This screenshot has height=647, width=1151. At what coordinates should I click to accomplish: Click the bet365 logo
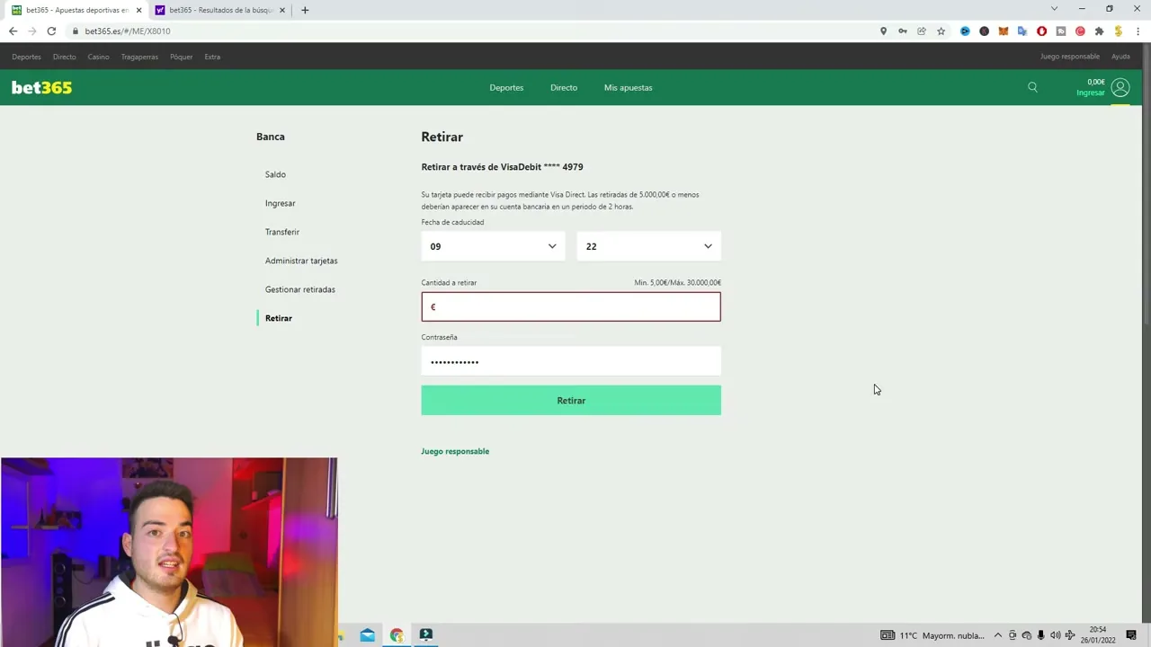41,87
